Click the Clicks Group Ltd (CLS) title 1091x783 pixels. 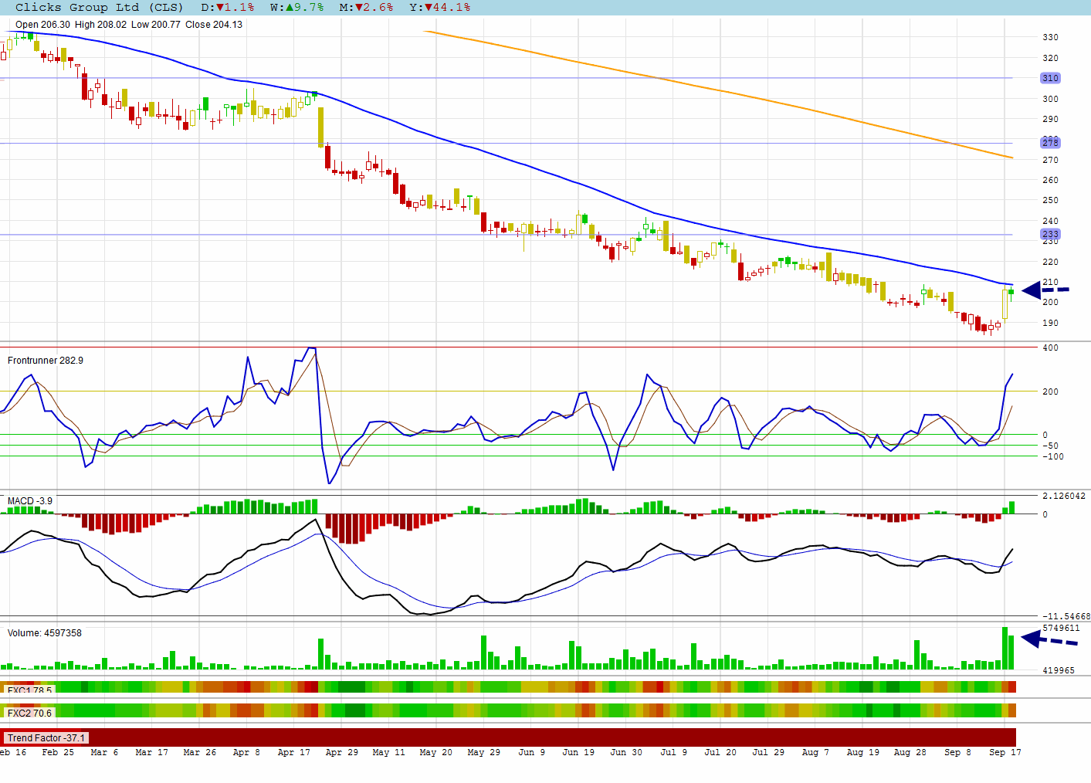tap(100, 7)
